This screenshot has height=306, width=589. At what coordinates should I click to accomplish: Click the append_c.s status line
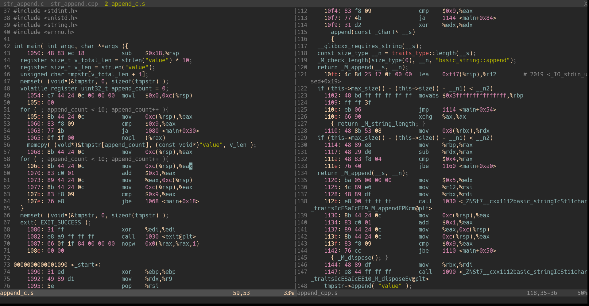17,293
